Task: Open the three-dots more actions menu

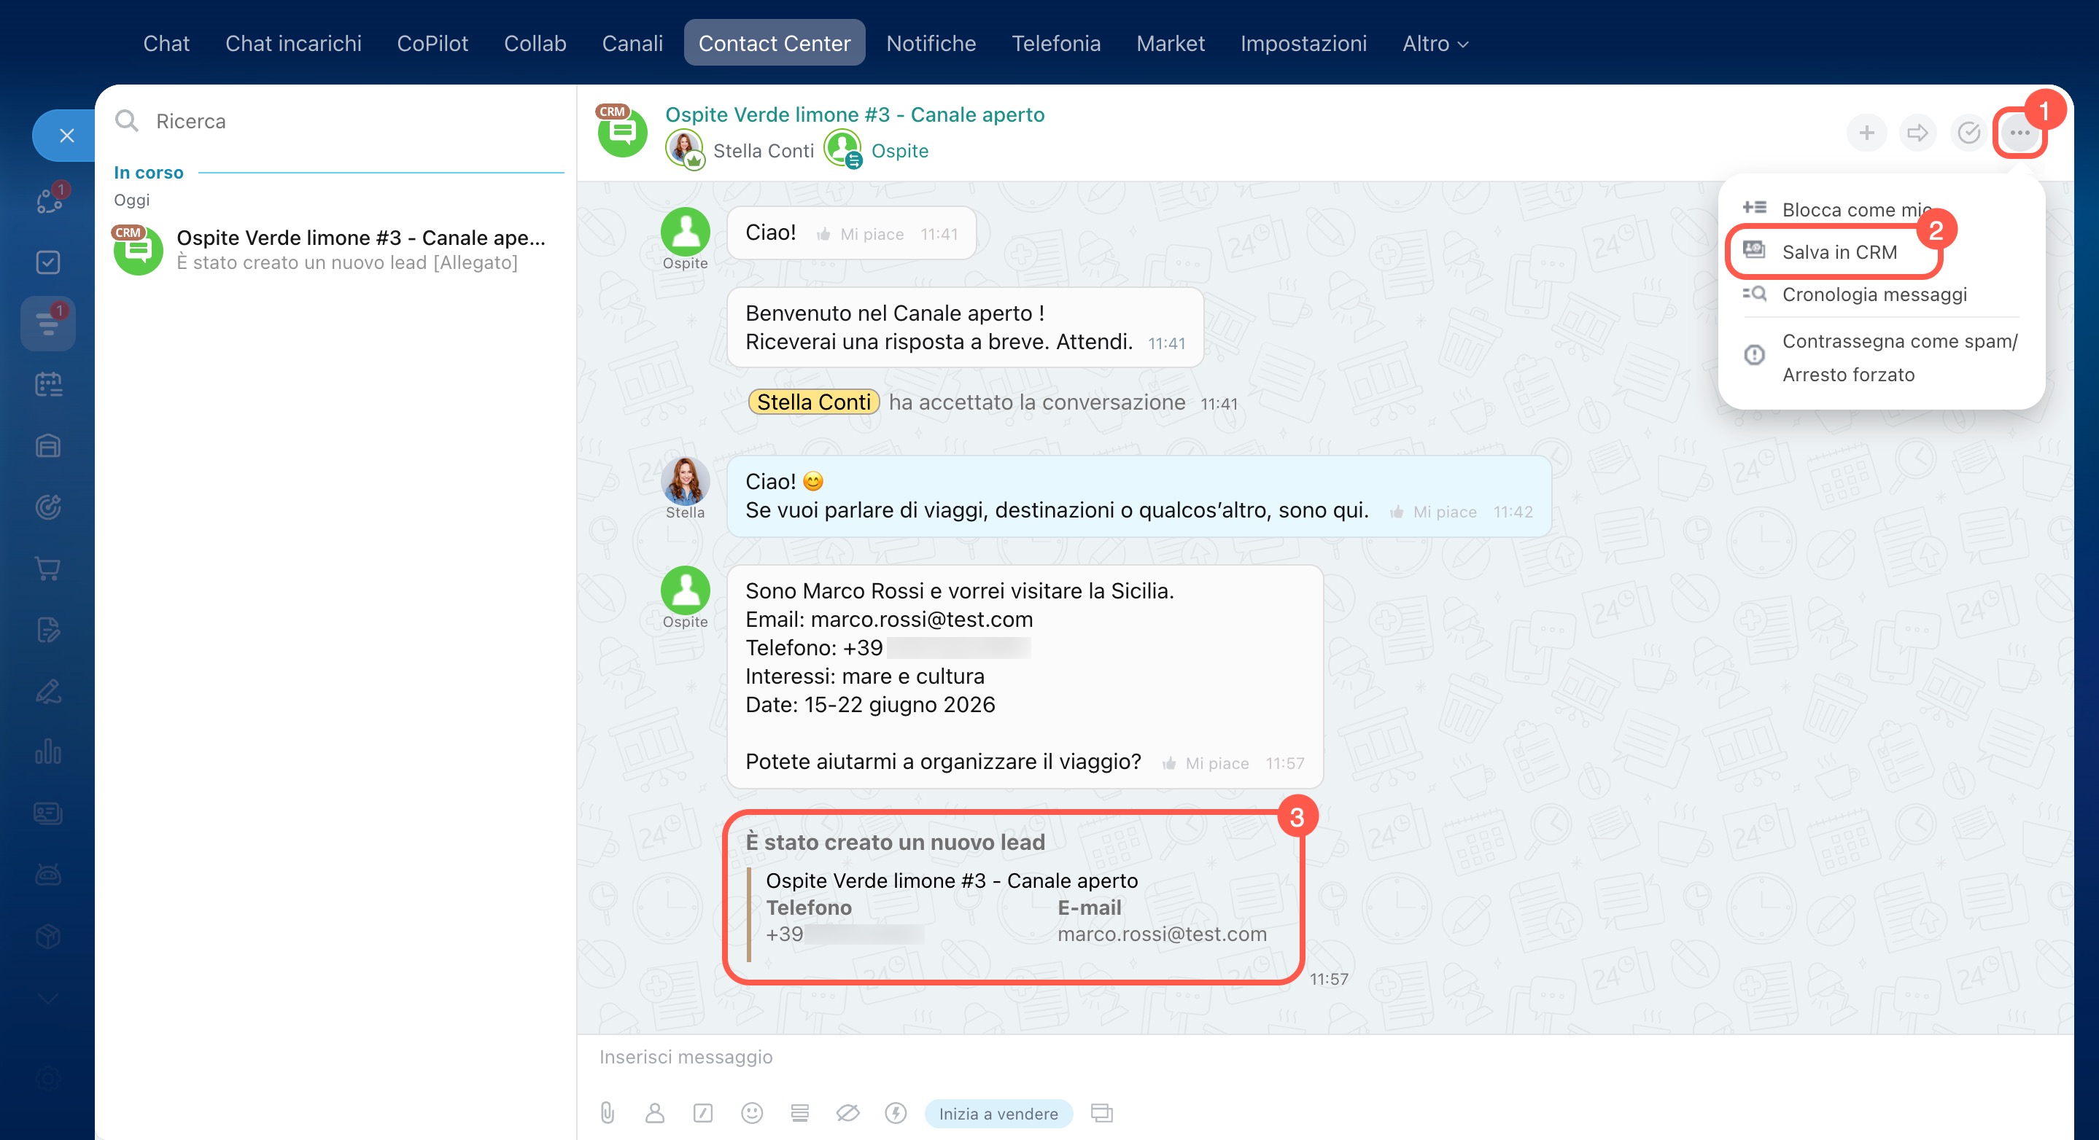Action: [2020, 133]
